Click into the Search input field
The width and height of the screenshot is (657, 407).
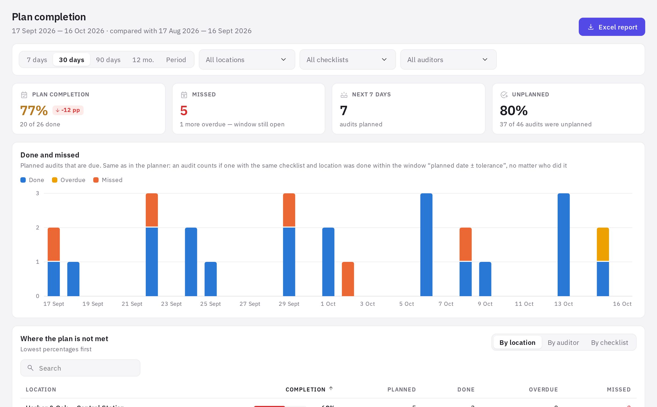coord(80,368)
